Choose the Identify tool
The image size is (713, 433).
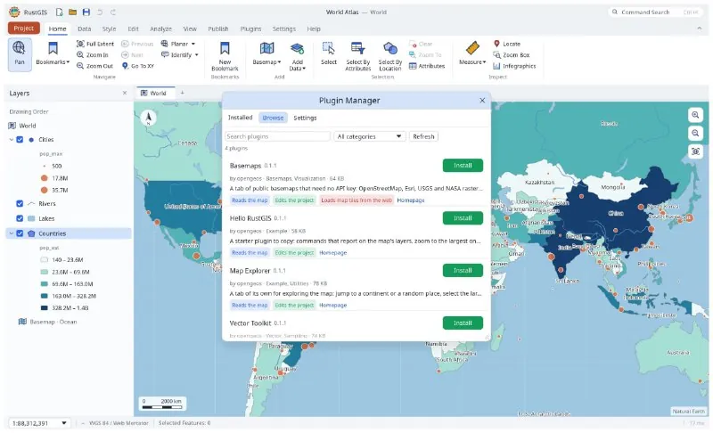(176, 54)
